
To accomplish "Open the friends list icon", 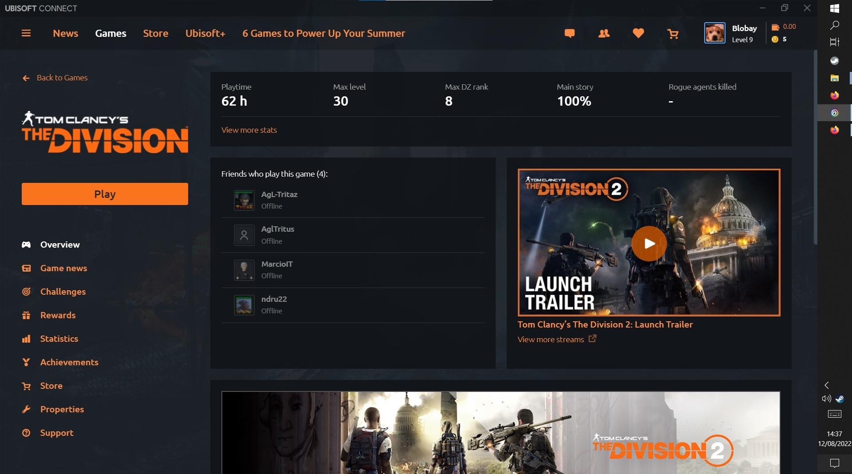I will coord(604,33).
